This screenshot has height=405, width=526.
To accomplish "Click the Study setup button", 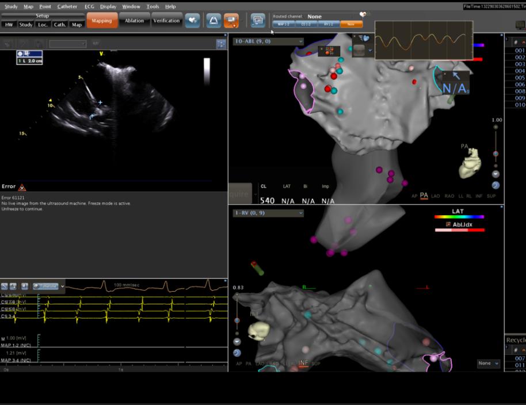I will coord(25,25).
